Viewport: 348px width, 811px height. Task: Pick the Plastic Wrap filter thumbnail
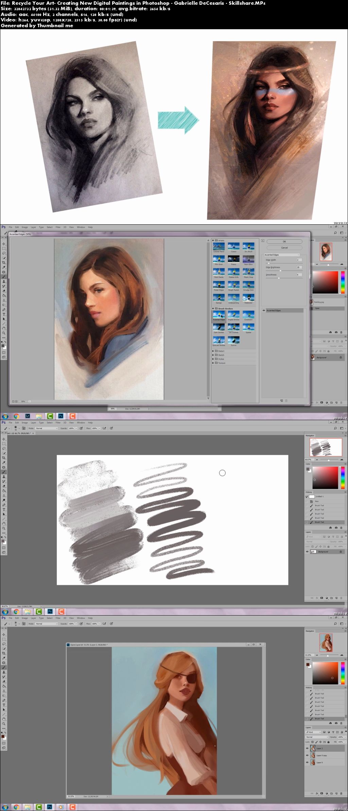(x=248, y=272)
